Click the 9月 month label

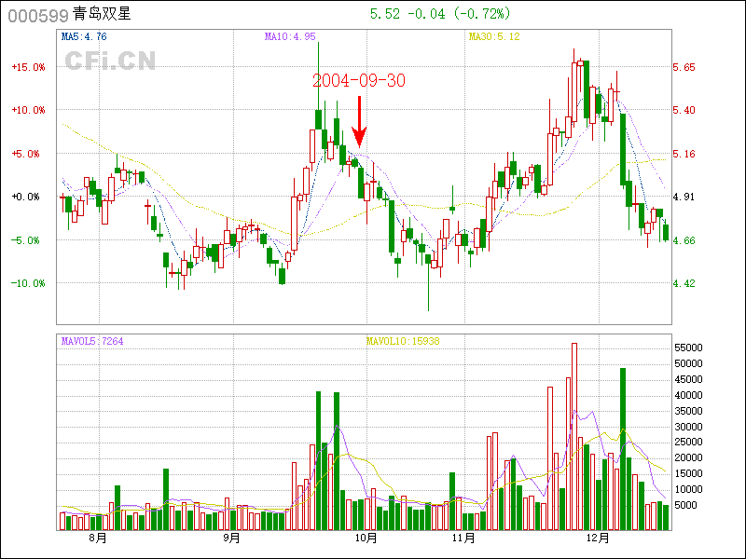pos(231,538)
